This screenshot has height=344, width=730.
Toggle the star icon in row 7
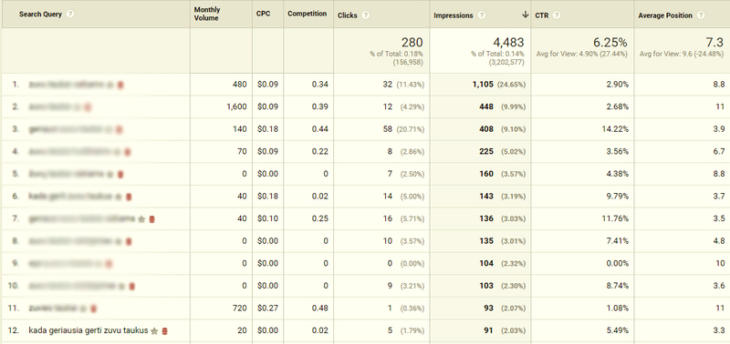[x=142, y=219]
